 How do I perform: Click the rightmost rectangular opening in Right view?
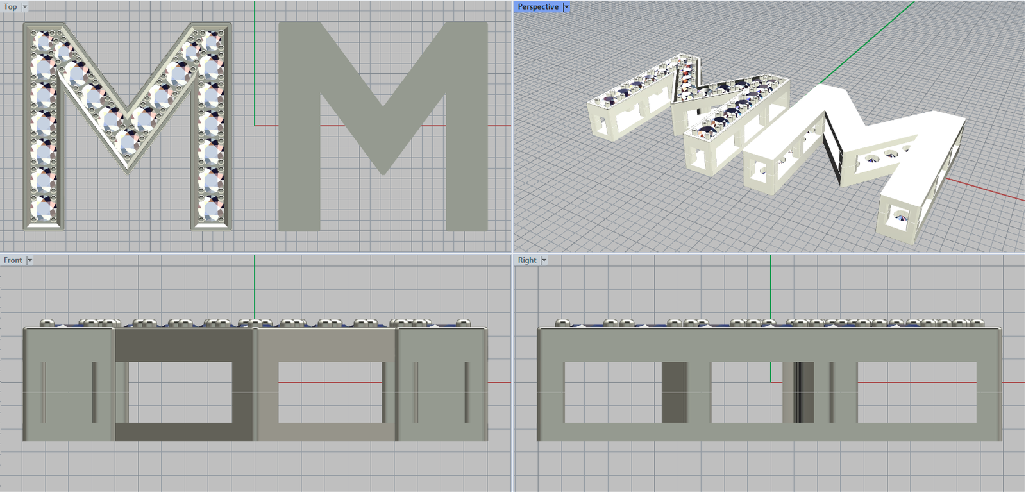pyautogui.click(x=917, y=392)
